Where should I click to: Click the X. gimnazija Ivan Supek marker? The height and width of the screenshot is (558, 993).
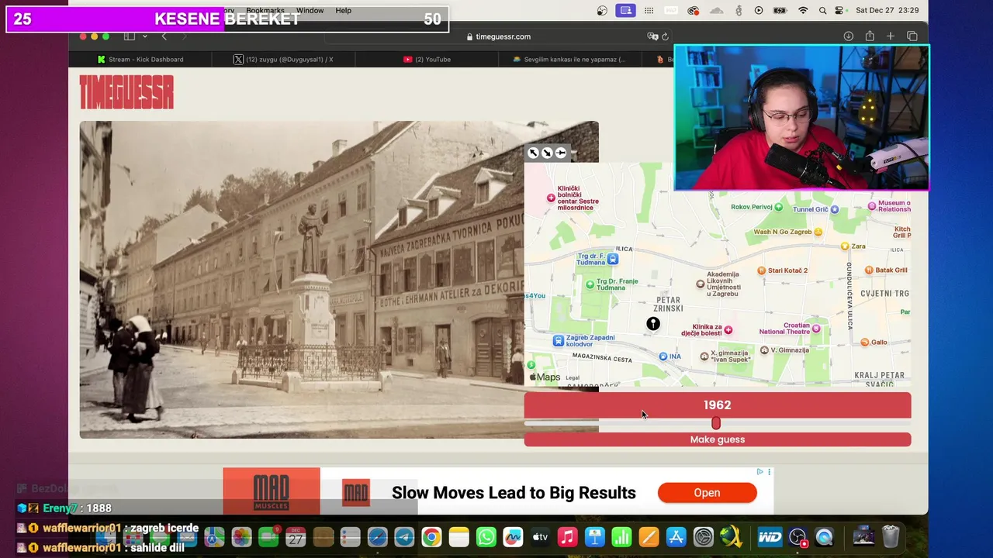point(704,356)
